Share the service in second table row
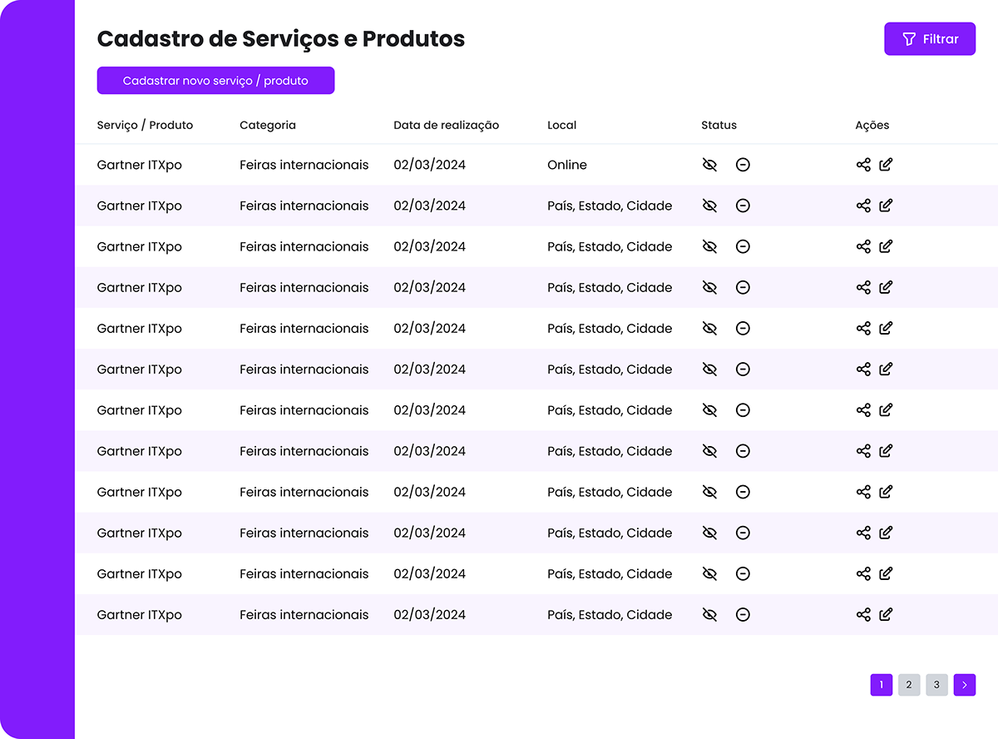The width and height of the screenshot is (998, 739). click(863, 206)
